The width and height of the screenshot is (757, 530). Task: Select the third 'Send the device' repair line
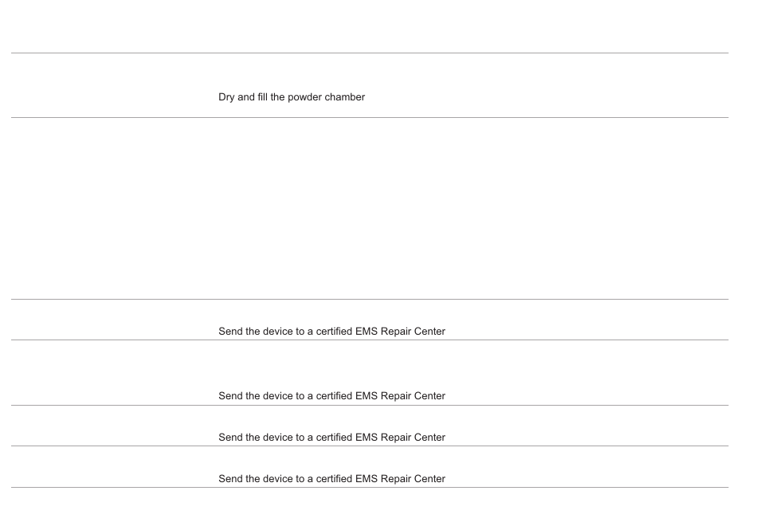[331, 438]
